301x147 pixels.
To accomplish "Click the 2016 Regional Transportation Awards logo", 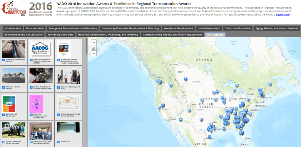I will 41,9.
